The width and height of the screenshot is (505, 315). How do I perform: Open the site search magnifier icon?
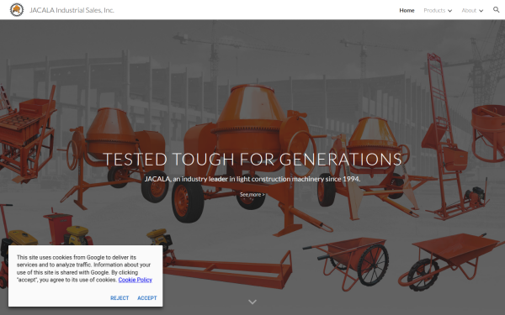[x=496, y=9]
